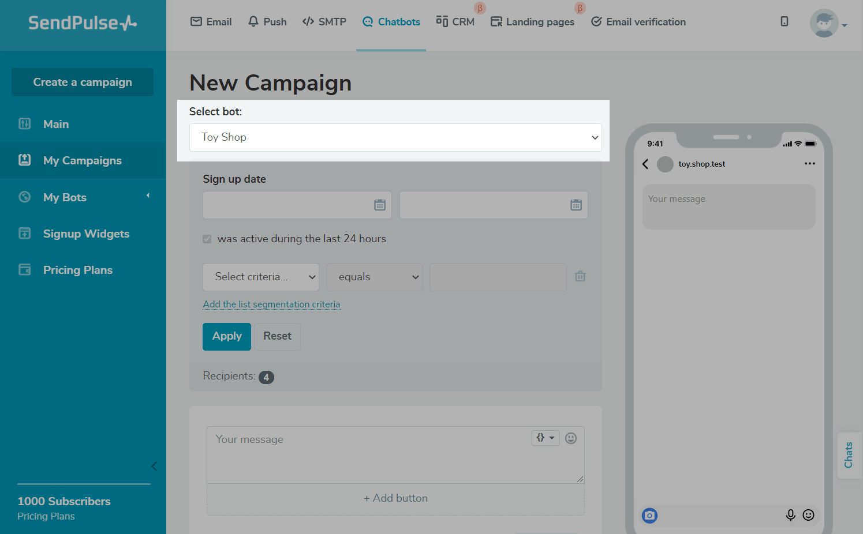Switch to the CRM tab
The image size is (863, 534).
[455, 22]
